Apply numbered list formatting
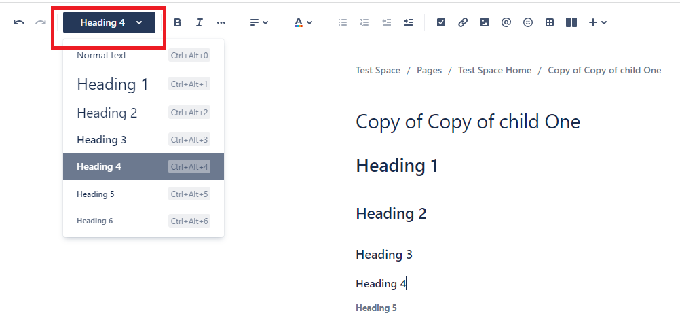Image resolution: width=680 pixels, height=324 pixels. [x=364, y=22]
